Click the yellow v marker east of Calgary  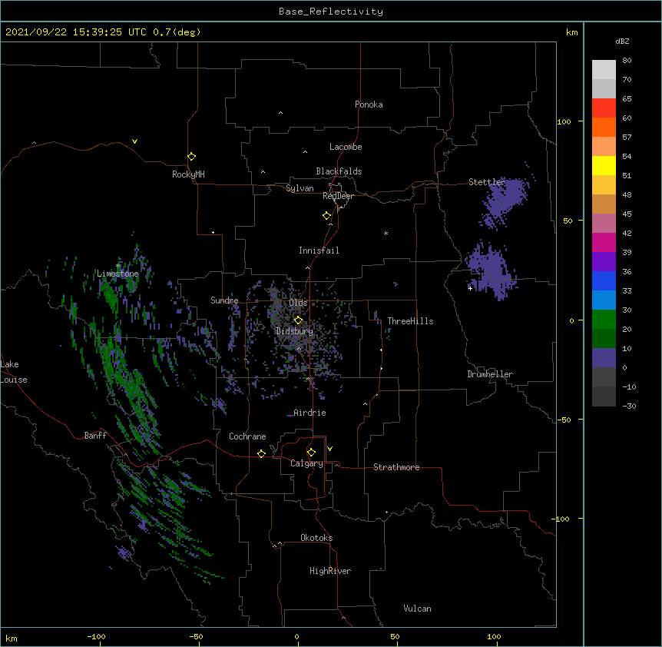click(x=329, y=449)
